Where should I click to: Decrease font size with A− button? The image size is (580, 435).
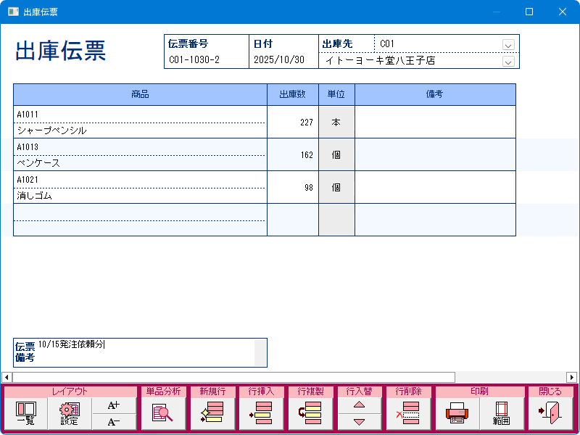114,422
